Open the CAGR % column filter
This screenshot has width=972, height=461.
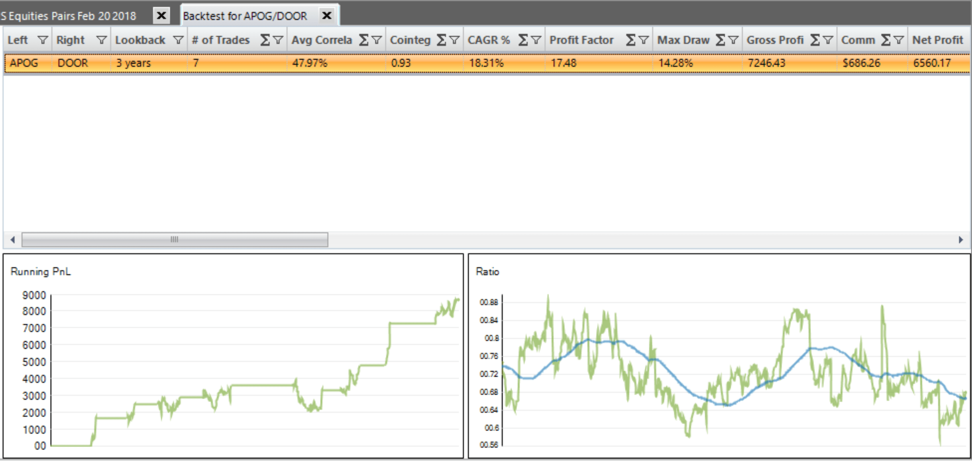click(x=536, y=40)
